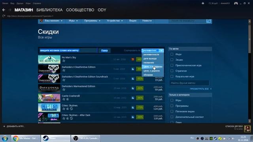Click review icon in Castle Crashers row
This screenshot has height=142, width=253.
pyautogui.click(x=133, y=98)
